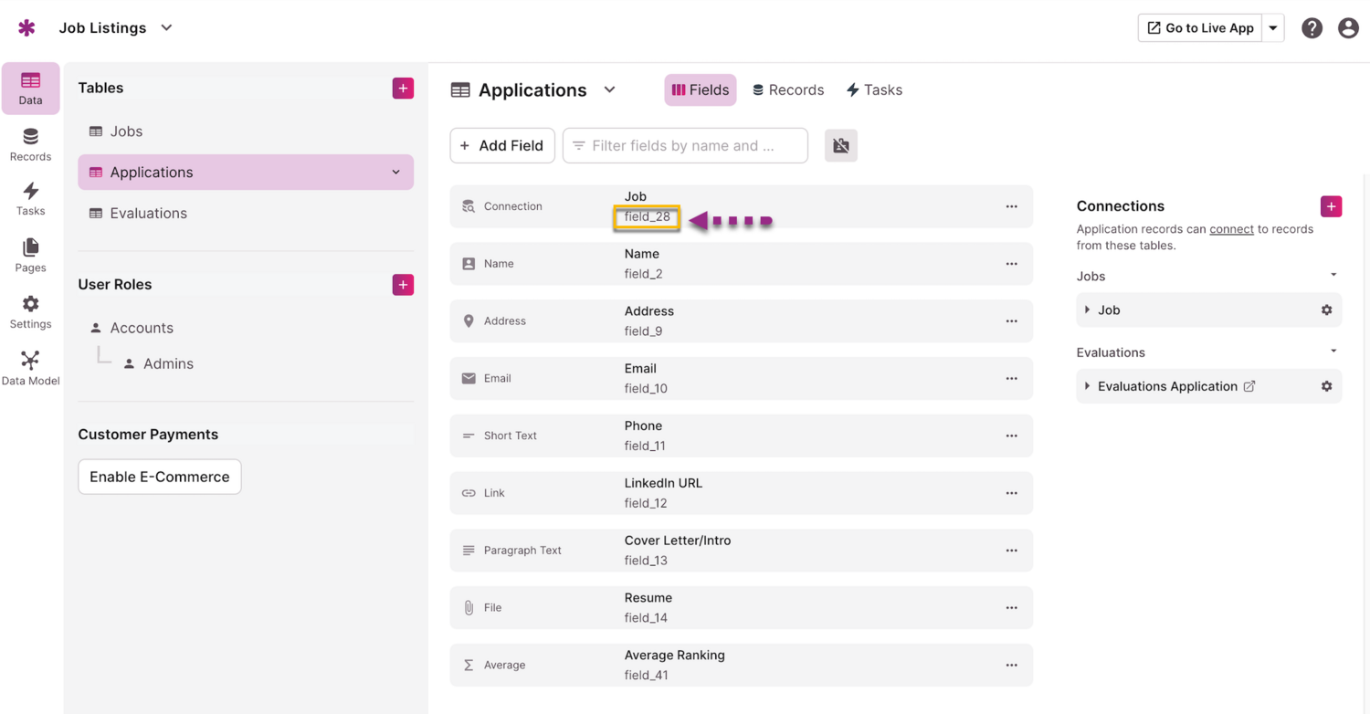Add a new connection with plus icon

pyautogui.click(x=1331, y=206)
